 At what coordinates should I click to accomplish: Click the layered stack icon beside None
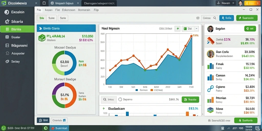point(210,110)
